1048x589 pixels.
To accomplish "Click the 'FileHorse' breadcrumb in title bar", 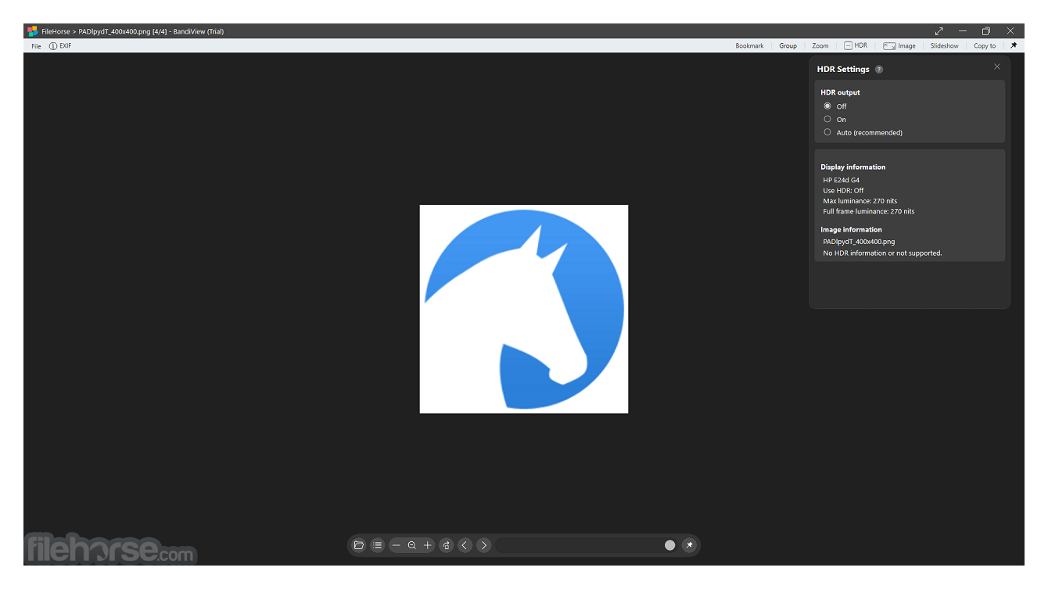I will (56, 31).
